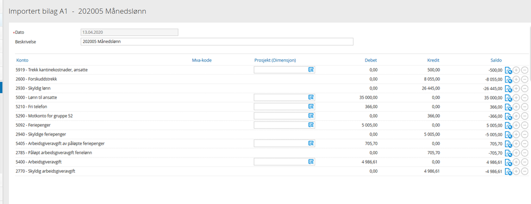Open document icon on 5400 Arbeidsgiveravgift row

pyautogui.click(x=508, y=163)
